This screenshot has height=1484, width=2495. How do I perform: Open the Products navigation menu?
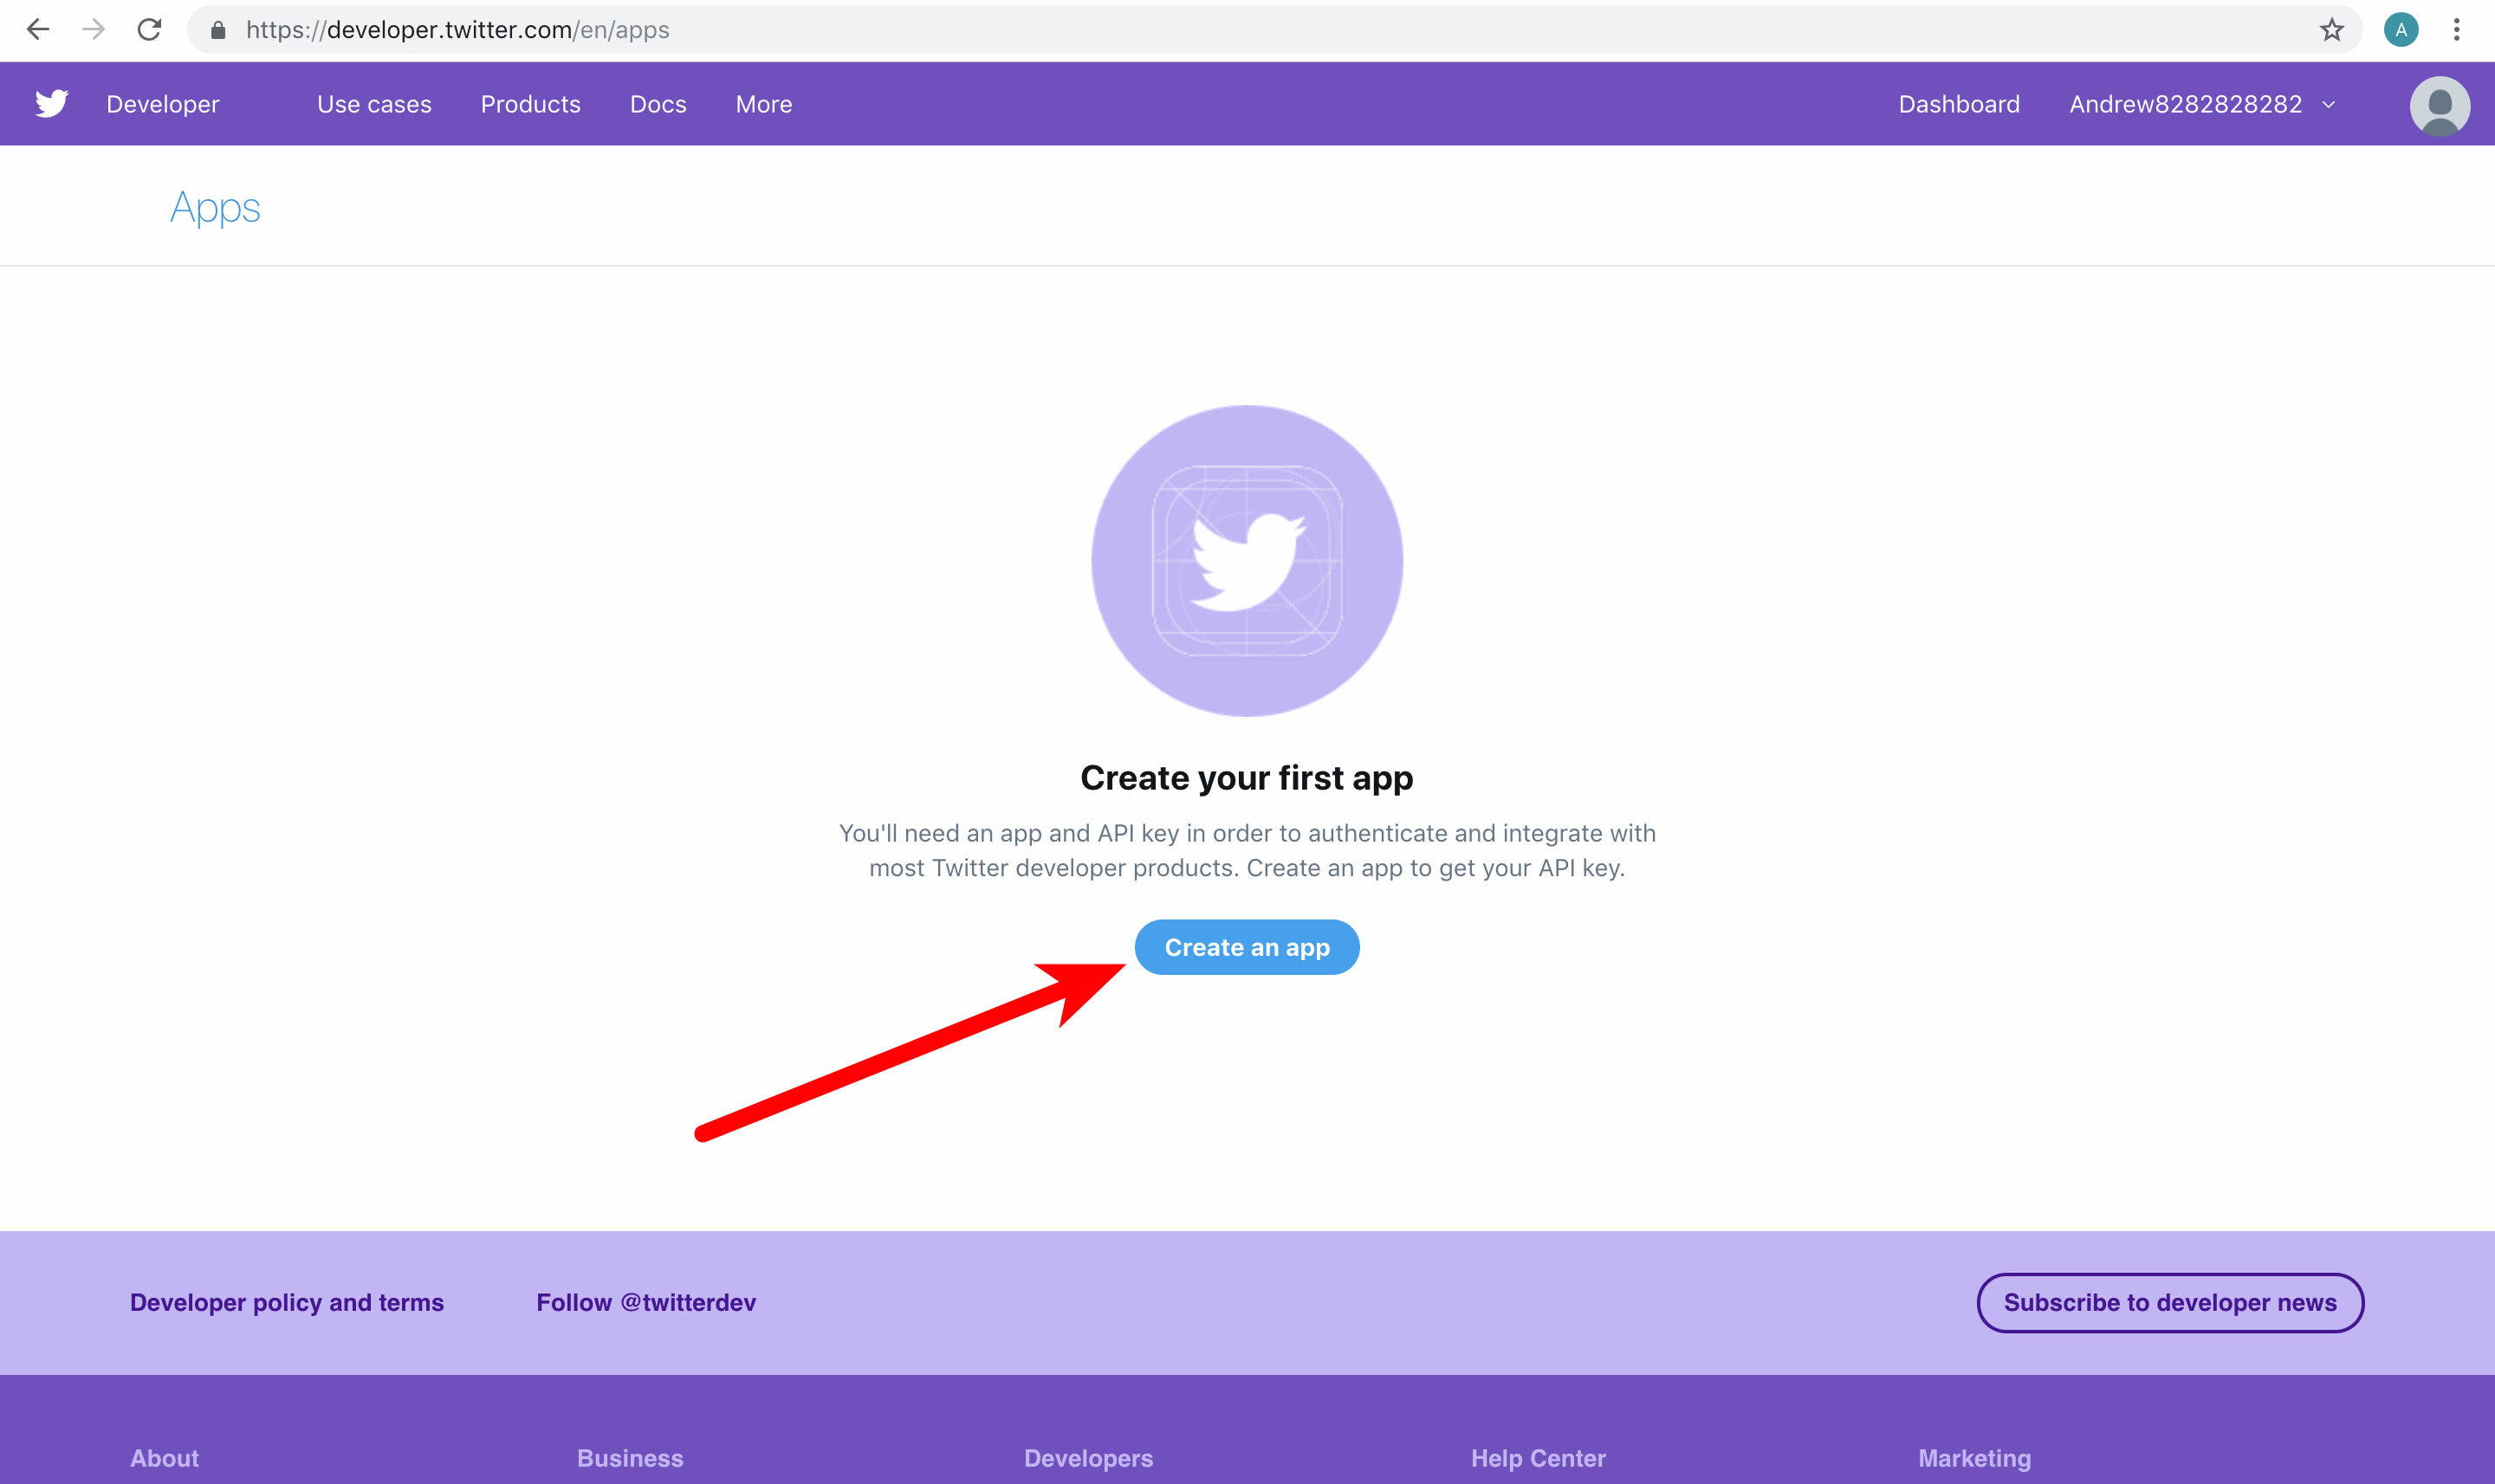(530, 104)
